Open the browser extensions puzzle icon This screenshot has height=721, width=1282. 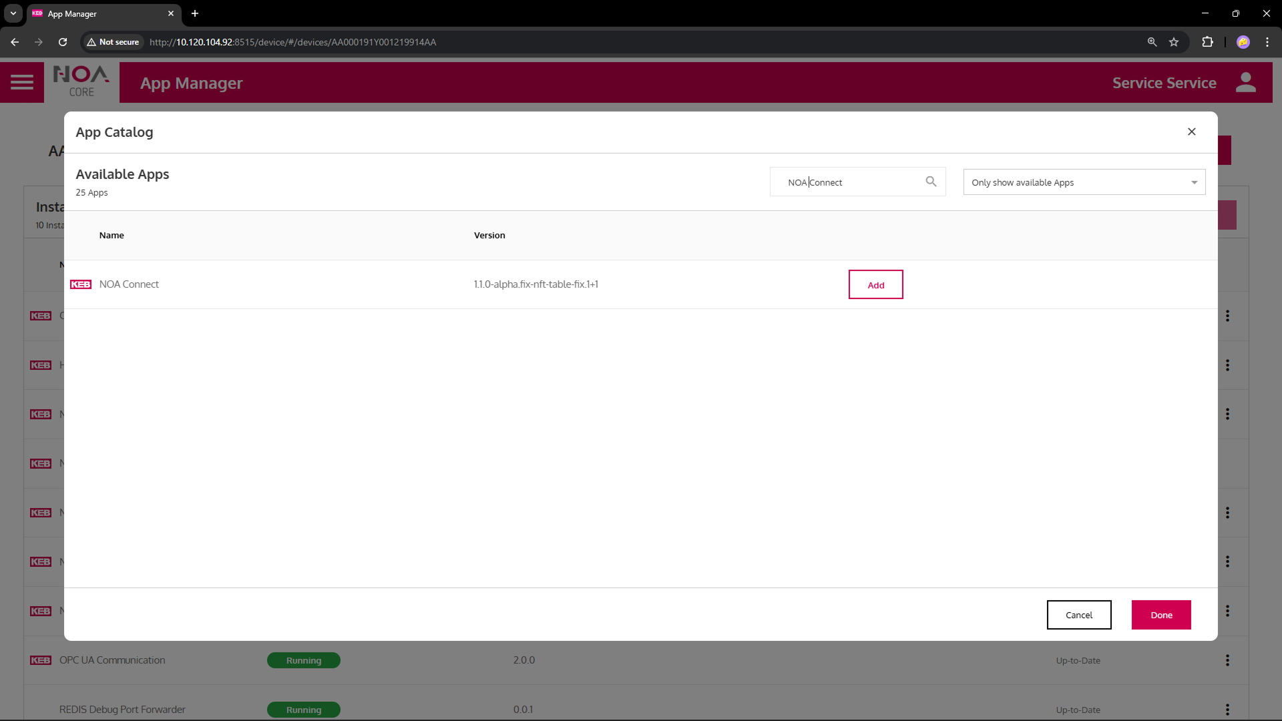tap(1207, 42)
